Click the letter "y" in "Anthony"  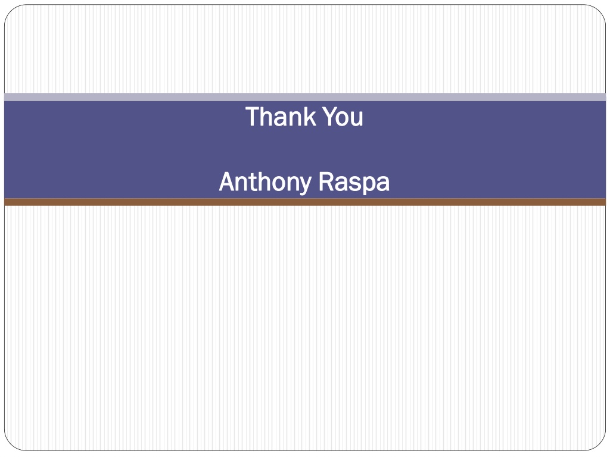click(306, 184)
